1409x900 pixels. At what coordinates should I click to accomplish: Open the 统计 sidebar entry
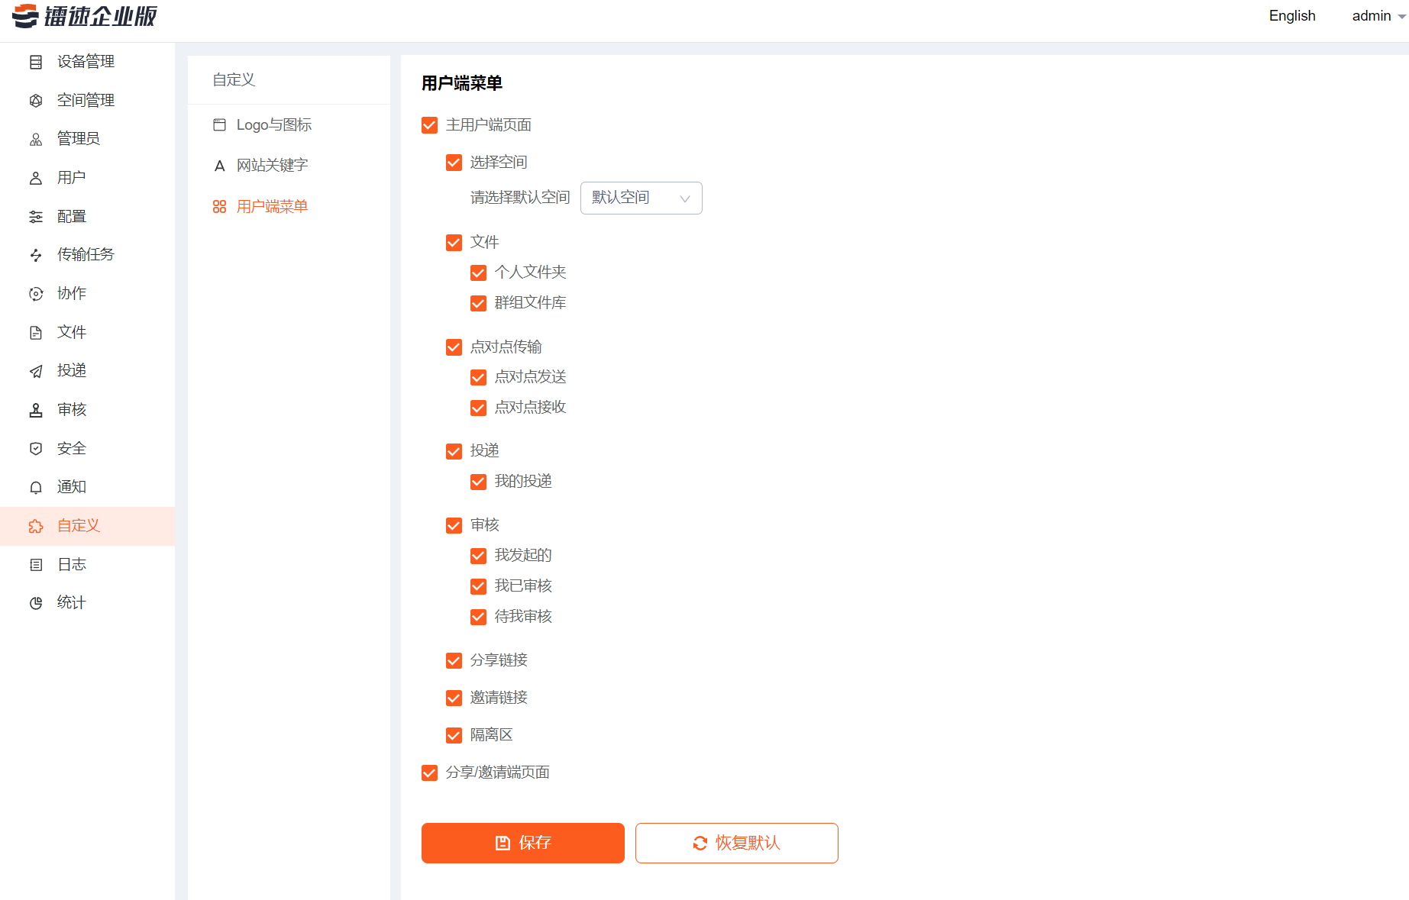pos(87,603)
